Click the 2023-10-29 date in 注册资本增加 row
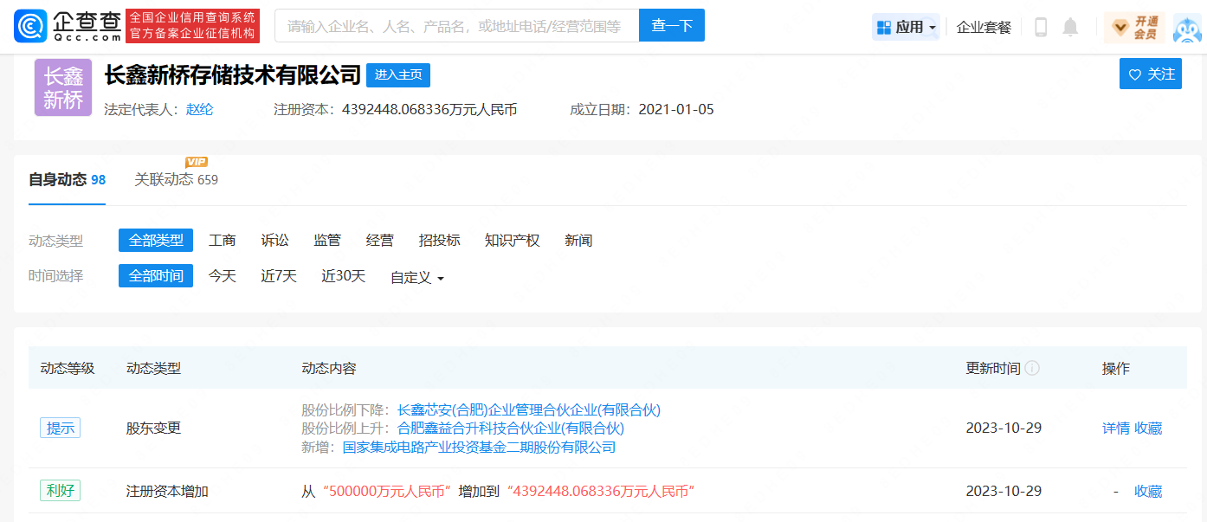Image resolution: width=1207 pixels, height=522 pixels. (1004, 491)
